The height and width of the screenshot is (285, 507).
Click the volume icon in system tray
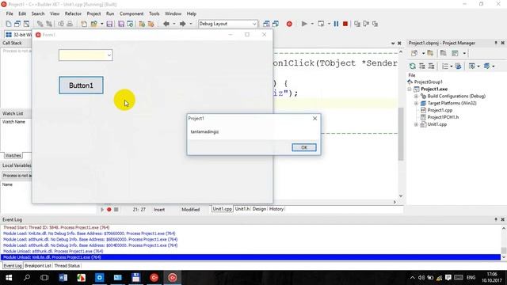point(421,278)
